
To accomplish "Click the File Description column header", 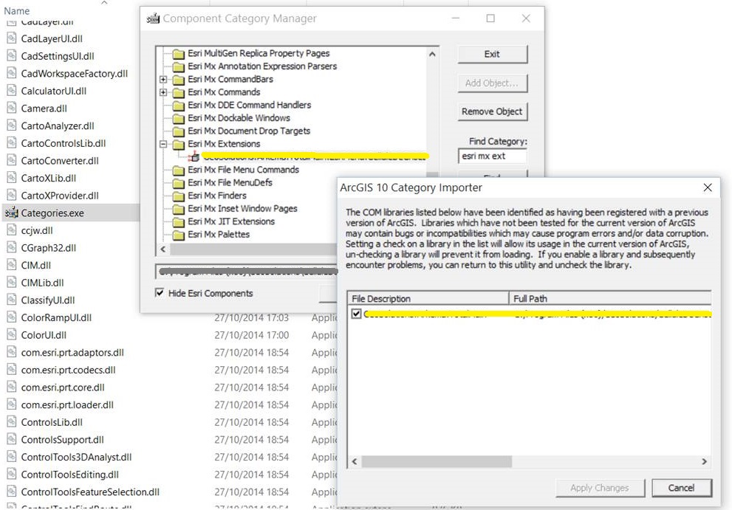I will [428, 298].
